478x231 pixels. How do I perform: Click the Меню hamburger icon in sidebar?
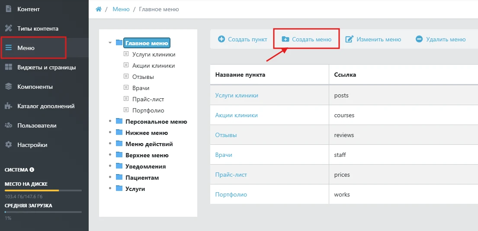tap(9, 48)
